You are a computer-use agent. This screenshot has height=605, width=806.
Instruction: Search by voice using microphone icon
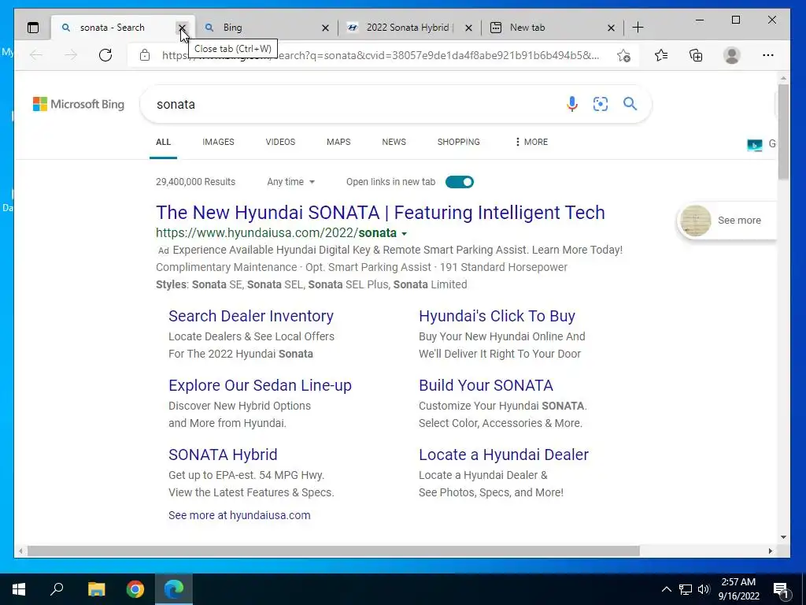(572, 105)
